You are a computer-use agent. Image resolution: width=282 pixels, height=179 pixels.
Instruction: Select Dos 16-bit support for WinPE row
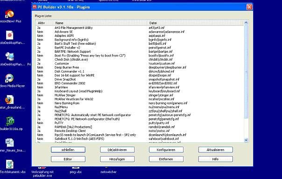click(140, 76)
